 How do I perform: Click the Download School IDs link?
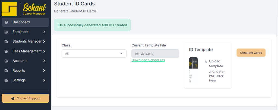pos(148,60)
